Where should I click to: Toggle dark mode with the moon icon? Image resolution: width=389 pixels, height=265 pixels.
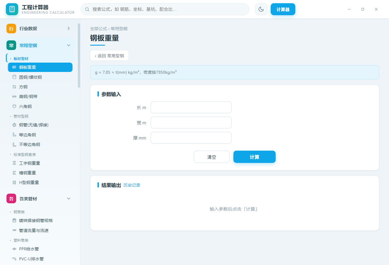click(261, 9)
